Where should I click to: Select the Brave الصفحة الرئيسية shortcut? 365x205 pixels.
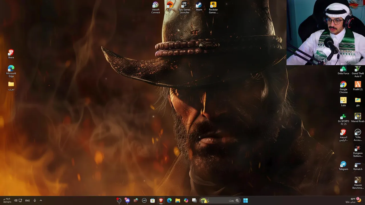[x=343, y=135]
